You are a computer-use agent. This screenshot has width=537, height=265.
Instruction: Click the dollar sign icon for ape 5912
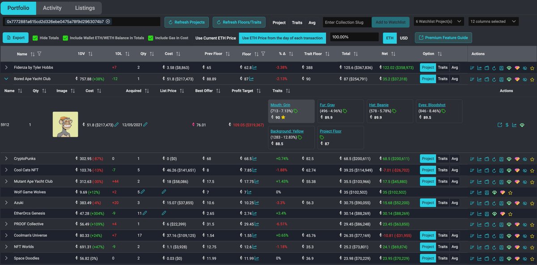pyautogui.click(x=507, y=125)
